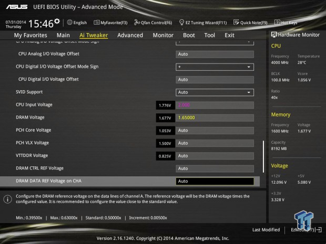Open settings gear next to the clock
Viewport: 326px width, 244px height.
point(57,21)
